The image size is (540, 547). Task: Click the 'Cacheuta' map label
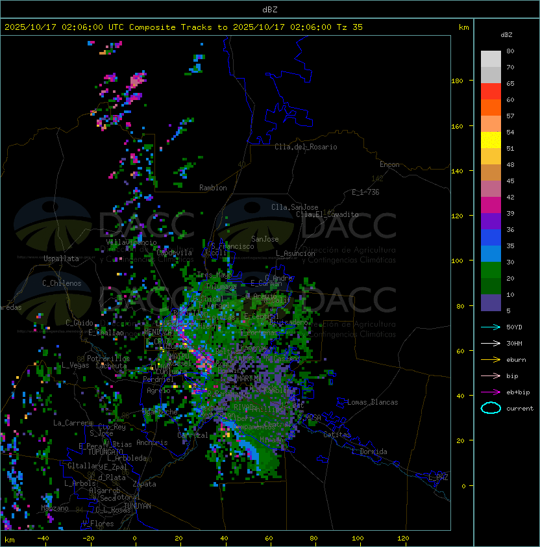coord(111,366)
